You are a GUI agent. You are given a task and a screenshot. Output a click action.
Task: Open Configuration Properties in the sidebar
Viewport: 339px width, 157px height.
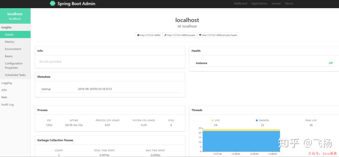pyautogui.click(x=15, y=65)
